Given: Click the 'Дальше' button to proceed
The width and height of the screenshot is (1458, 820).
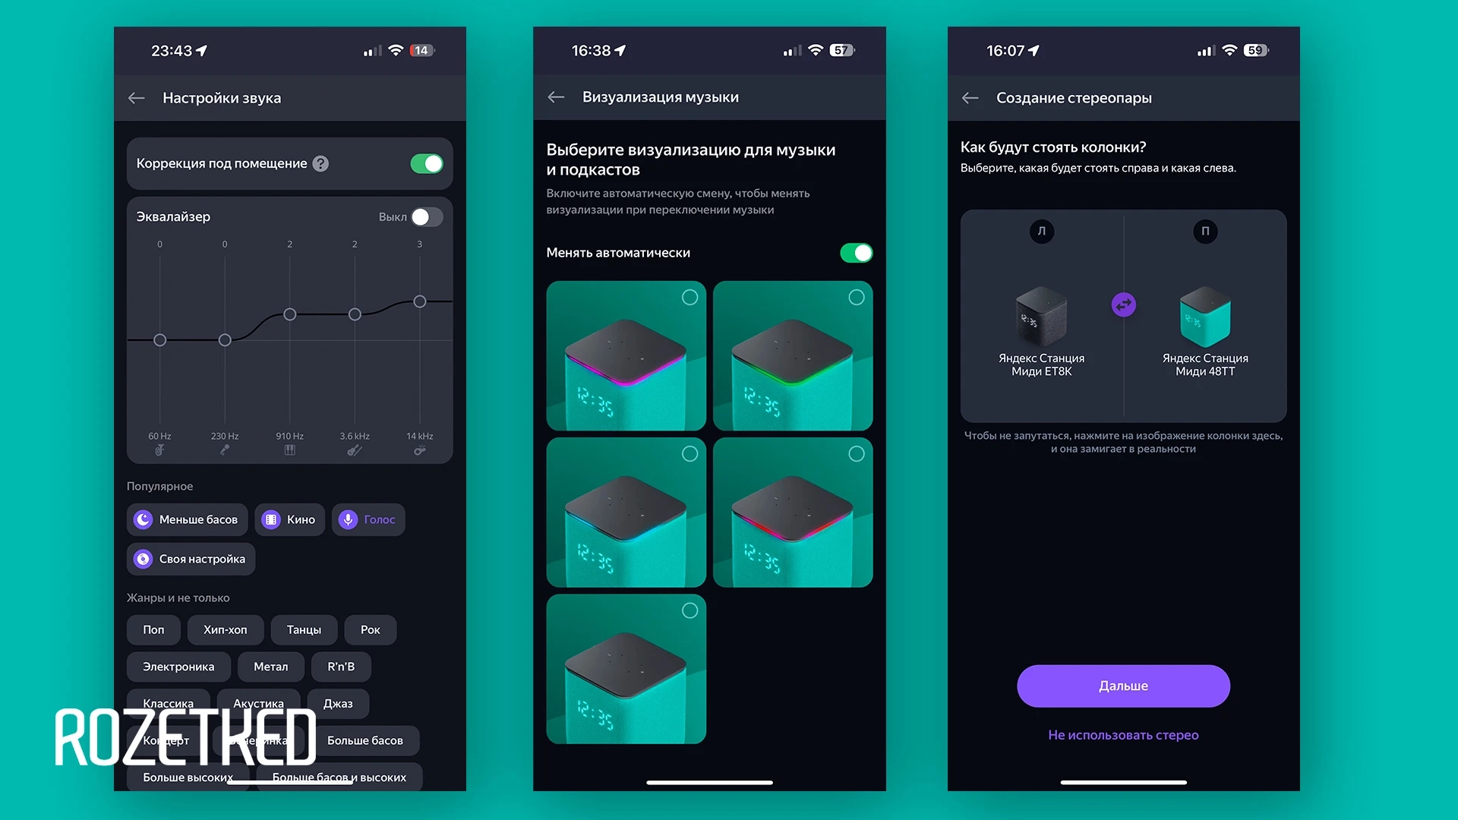Looking at the screenshot, I should (1124, 686).
